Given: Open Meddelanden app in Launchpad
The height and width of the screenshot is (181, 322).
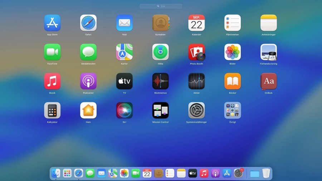Looking at the screenshot, I should coord(88,52).
